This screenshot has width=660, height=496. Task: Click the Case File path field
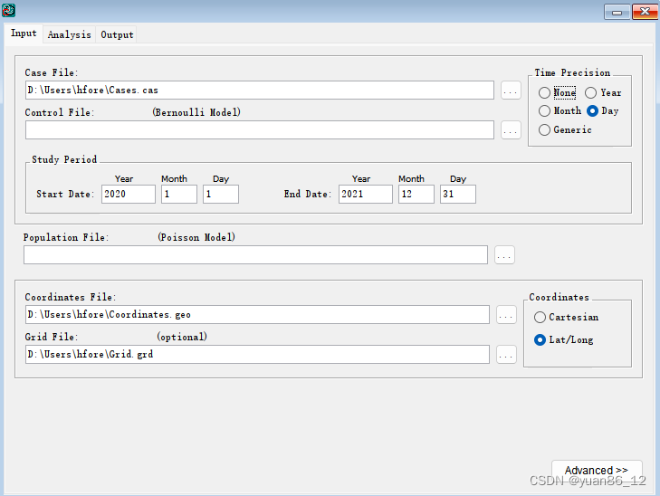coord(259,91)
